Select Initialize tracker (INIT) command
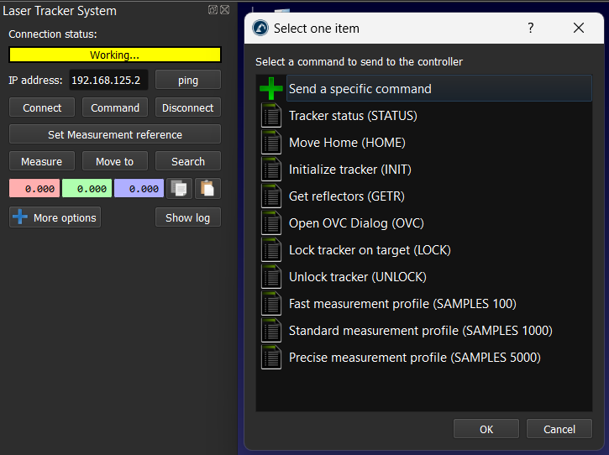The height and width of the screenshot is (455, 609). pyautogui.click(x=349, y=170)
